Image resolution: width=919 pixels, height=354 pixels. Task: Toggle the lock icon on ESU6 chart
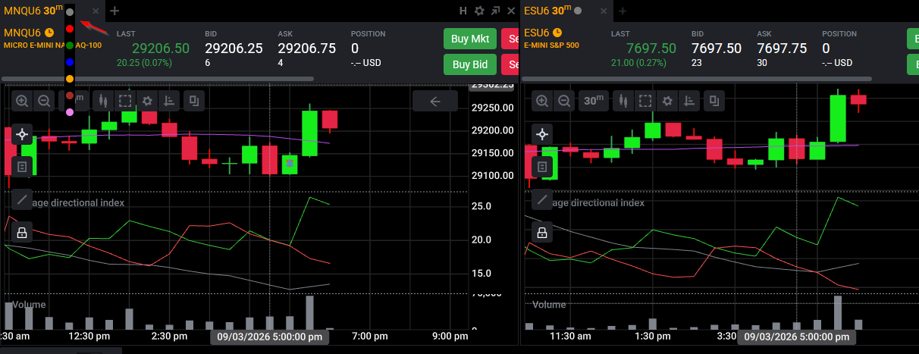[x=542, y=232]
